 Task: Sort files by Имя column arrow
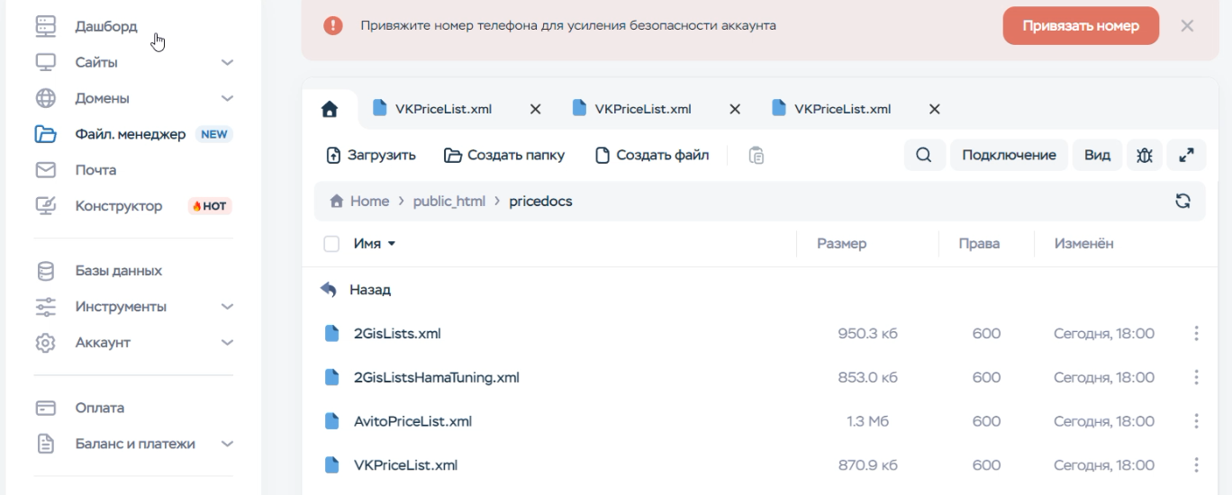[391, 244]
